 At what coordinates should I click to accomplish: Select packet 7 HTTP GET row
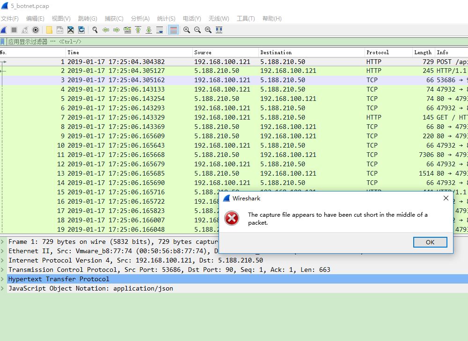coord(234,117)
